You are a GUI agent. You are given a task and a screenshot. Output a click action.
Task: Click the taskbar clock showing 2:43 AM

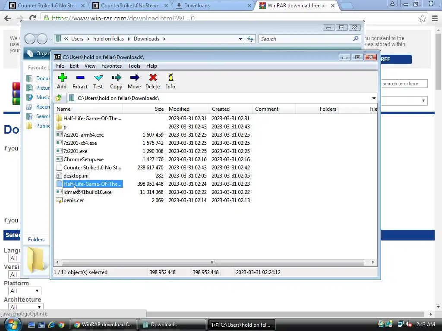(x=425, y=324)
